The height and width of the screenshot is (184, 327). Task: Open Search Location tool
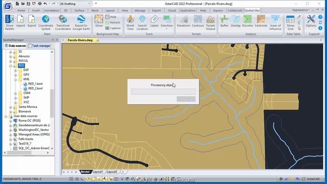[142, 22]
